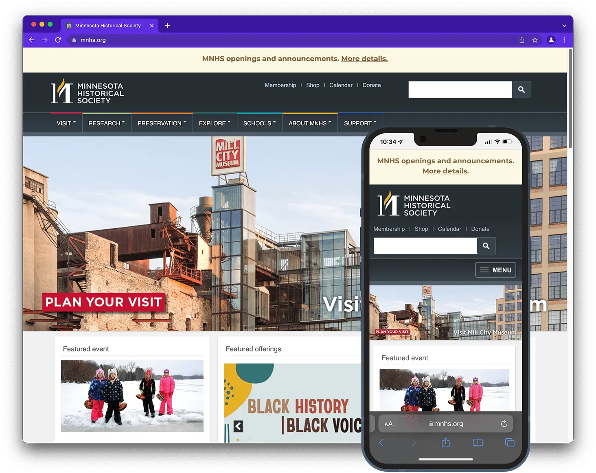Expand the EXPLORE menu

click(215, 123)
